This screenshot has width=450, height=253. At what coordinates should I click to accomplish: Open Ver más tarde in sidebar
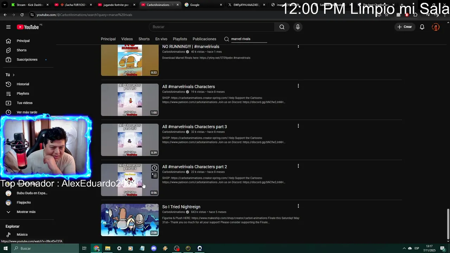pos(27,112)
